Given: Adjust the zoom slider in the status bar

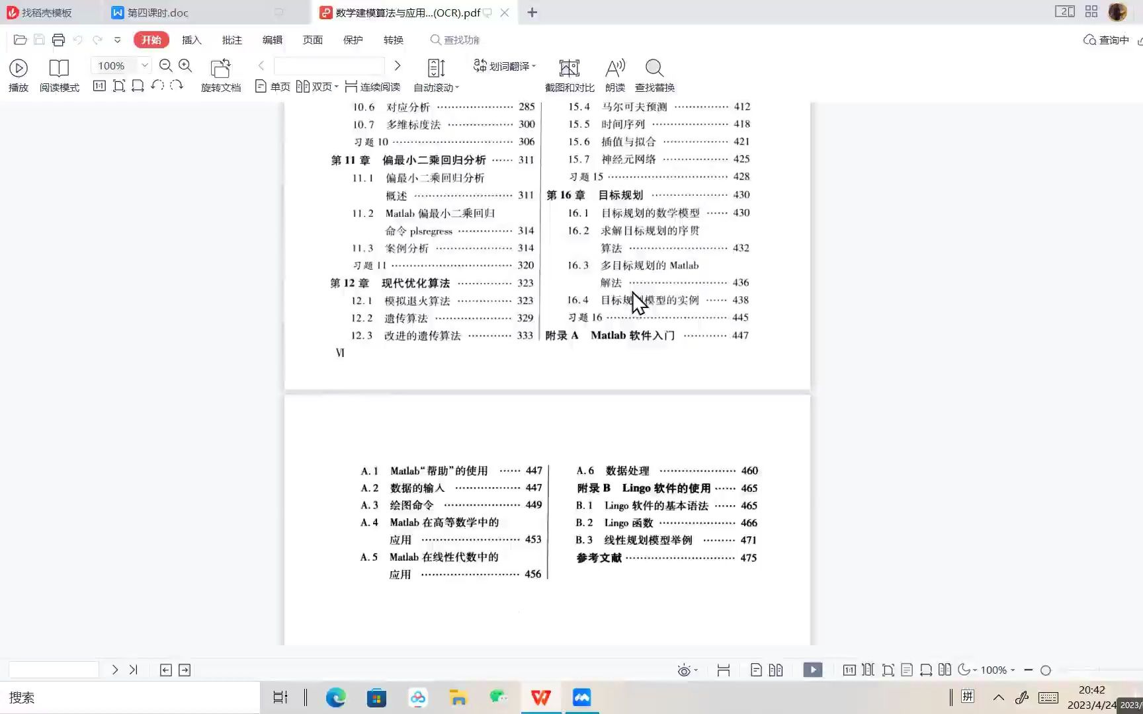Looking at the screenshot, I should click(x=1045, y=670).
